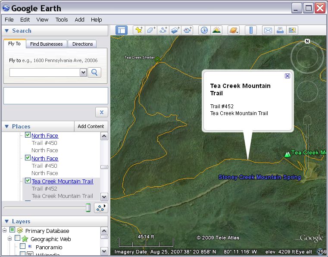Open the Fly to dropdown arrow
The image size is (328, 257).
pos(83,72)
